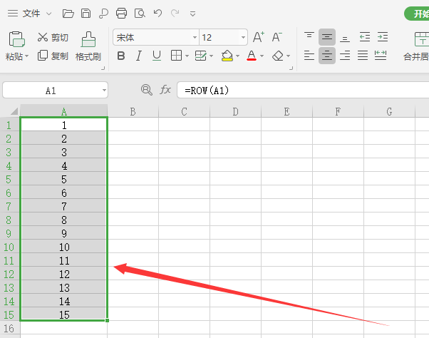Click cell containing value 8

[x=63, y=220]
